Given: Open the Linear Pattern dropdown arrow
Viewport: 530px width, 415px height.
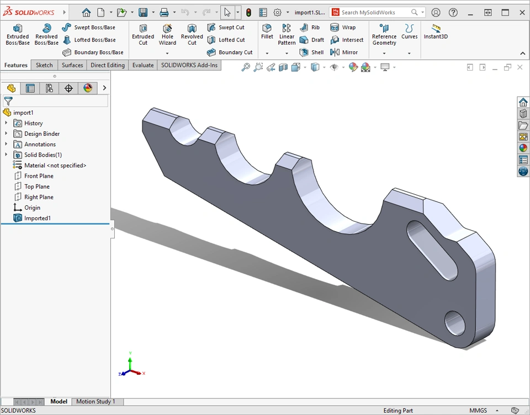Looking at the screenshot, I should pyautogui.click(x=287, y=53).
